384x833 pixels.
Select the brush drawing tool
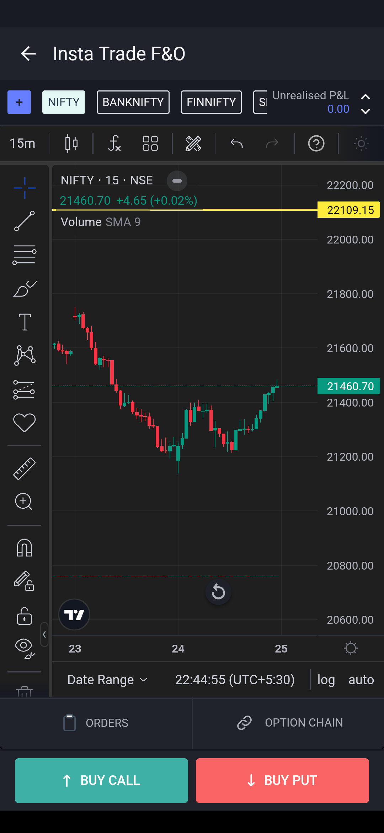25,289
